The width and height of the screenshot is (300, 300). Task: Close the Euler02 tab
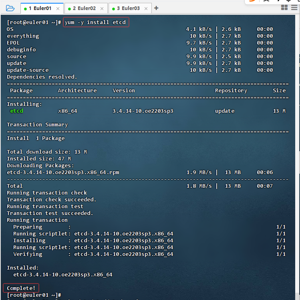tap(102, 8)
